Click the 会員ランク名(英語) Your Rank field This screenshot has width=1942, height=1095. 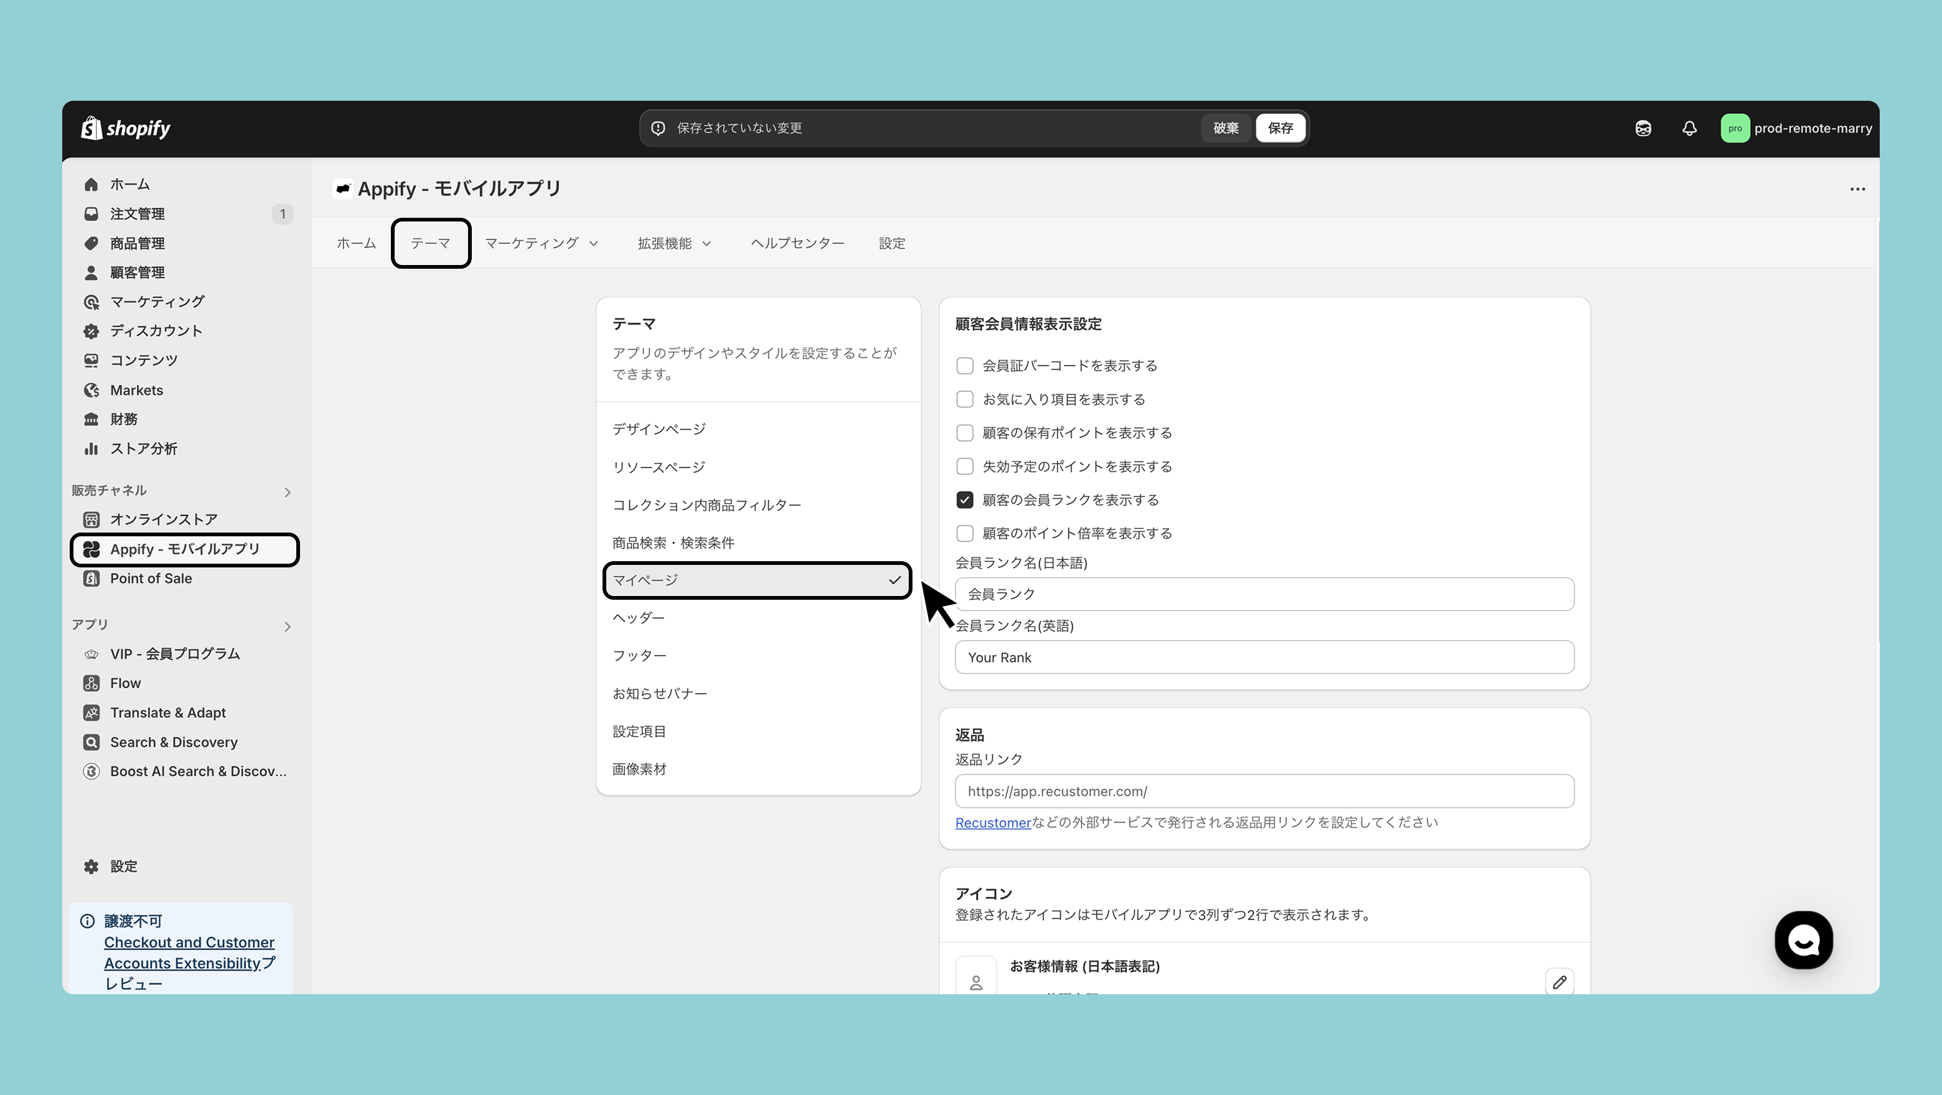[x=1264, y=657]
